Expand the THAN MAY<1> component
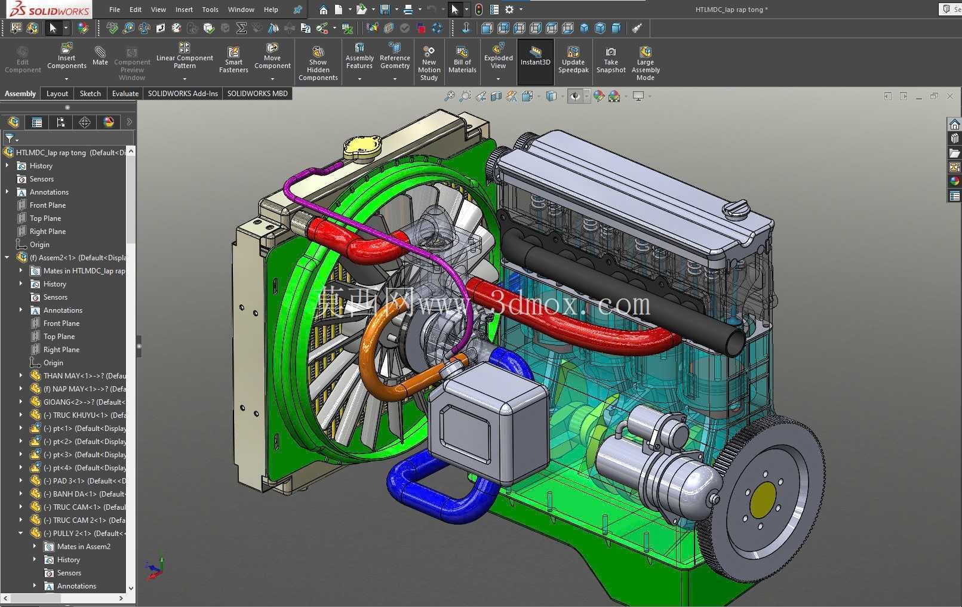 pyautogui.click(x=21, y=376)
